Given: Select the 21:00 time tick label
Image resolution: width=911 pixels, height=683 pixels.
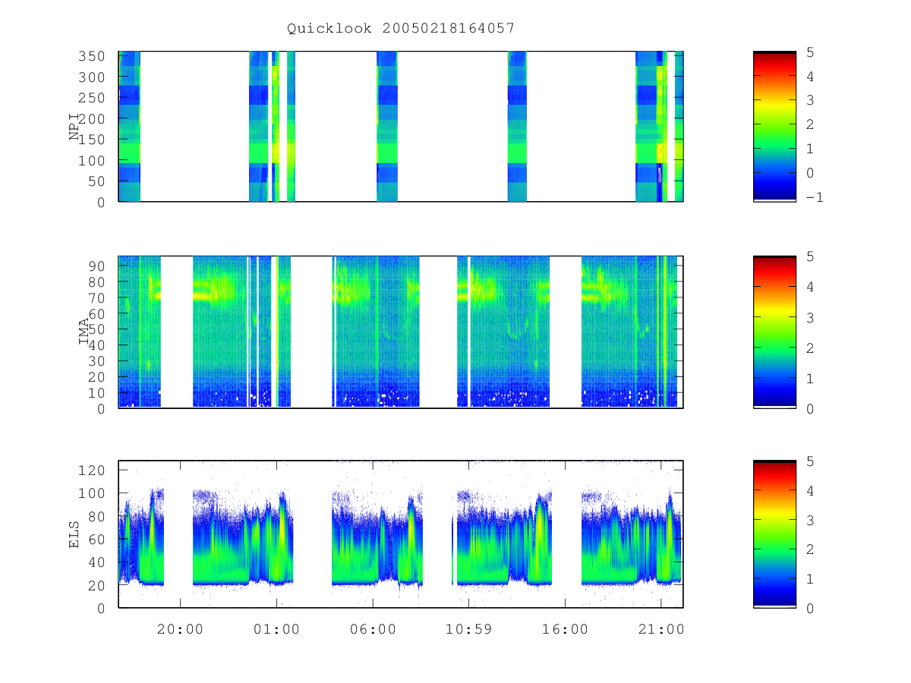Looking at the screenshot, I should (660, 629).
